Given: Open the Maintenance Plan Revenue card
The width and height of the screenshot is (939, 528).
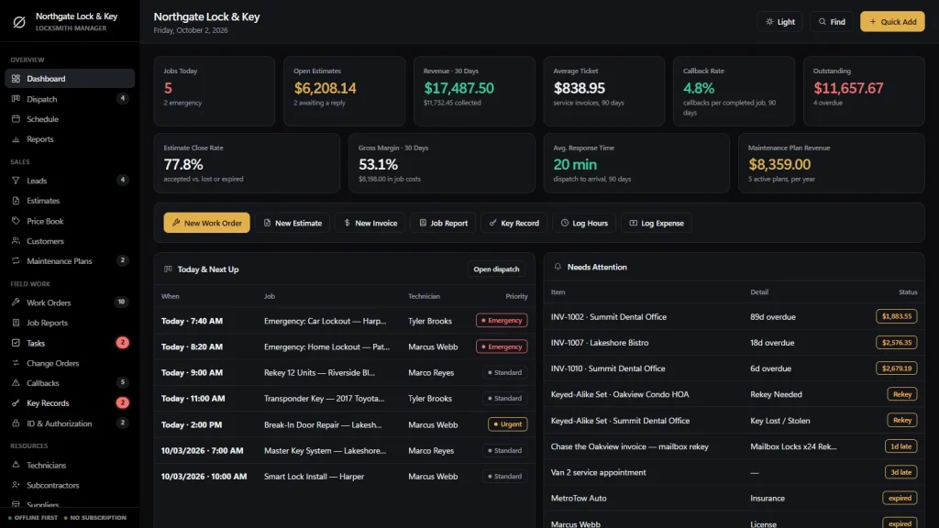Looking at the screenshot, I should point(831,163).
